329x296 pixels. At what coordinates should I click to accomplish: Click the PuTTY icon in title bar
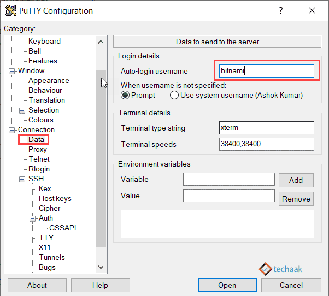pos(11,10)
